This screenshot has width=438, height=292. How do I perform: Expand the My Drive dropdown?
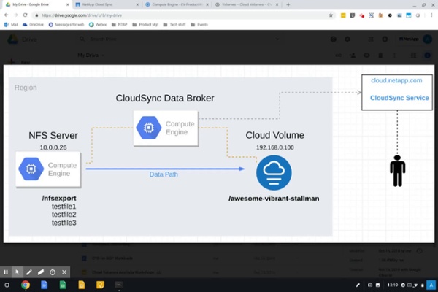click(x=91, y=55)
